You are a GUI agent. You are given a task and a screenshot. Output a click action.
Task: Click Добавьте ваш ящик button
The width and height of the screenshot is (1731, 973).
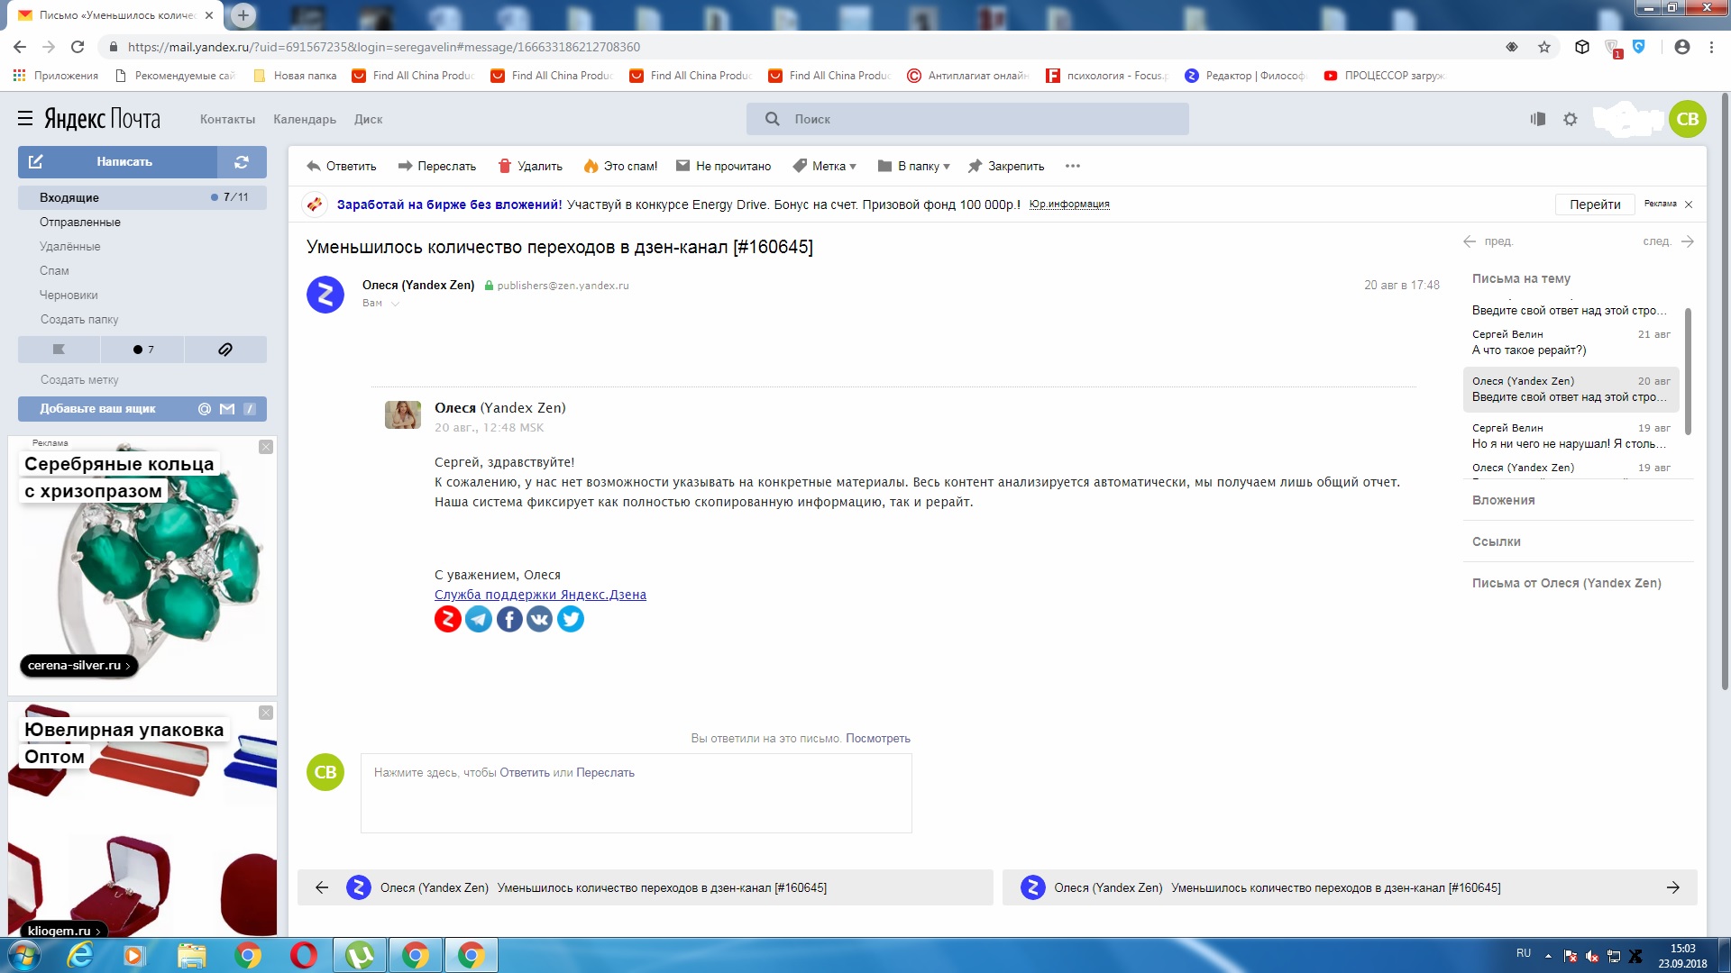point(142,409)
